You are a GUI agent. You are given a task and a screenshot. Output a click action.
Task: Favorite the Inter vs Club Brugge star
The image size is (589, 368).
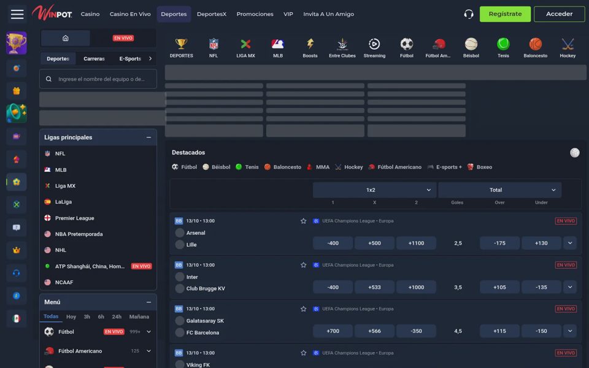point(303,265)
